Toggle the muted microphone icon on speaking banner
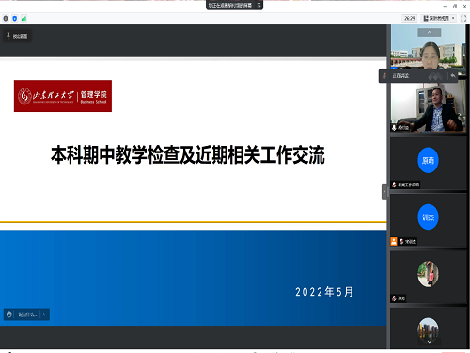 pos(384,75)
